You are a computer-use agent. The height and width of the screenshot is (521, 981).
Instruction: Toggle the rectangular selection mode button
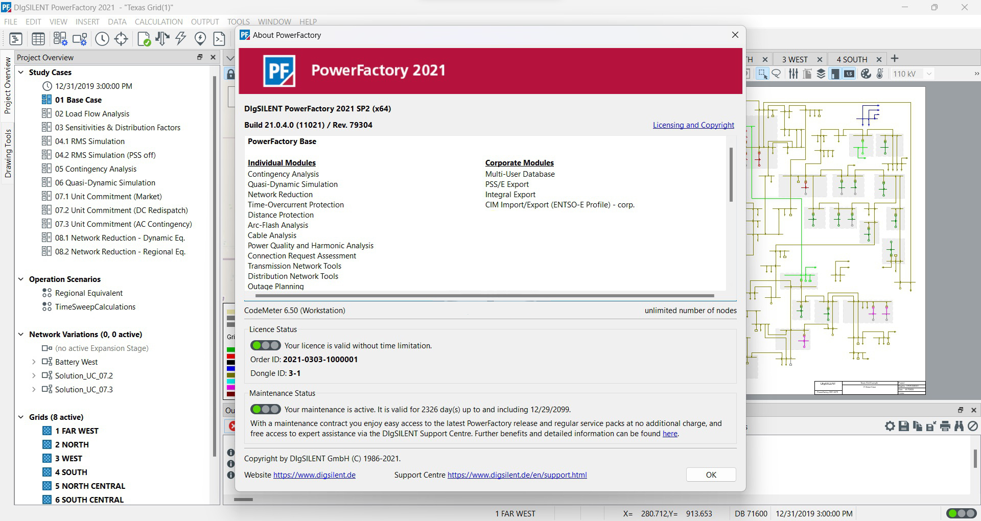tap(762, 74)
